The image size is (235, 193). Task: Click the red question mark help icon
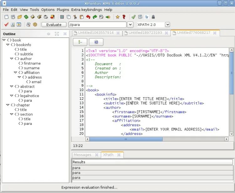tap(124, 17)
